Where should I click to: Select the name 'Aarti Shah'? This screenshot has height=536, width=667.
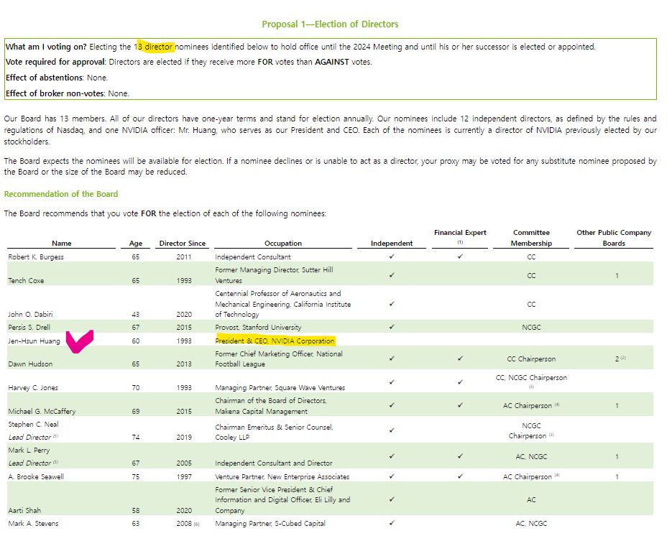click(x=24, y=510)
